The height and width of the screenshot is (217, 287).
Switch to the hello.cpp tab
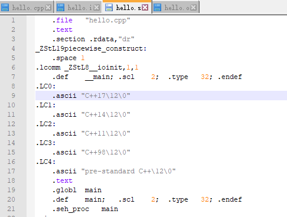28,8
